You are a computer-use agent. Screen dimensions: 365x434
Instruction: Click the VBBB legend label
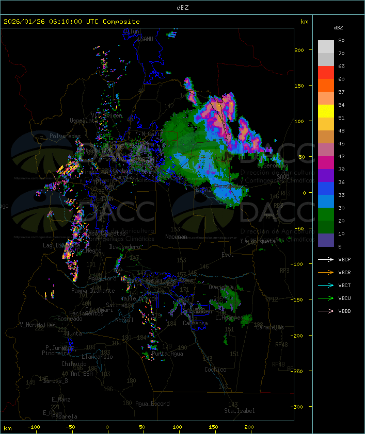pyautogui.click(x=344, y=311)
